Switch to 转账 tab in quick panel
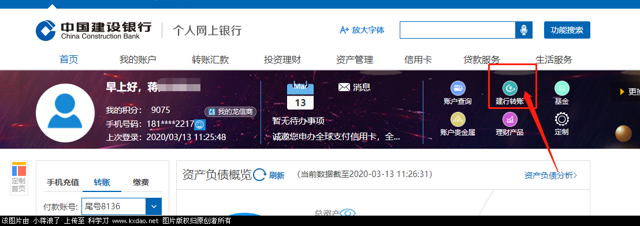 click(x=102, y=182)
